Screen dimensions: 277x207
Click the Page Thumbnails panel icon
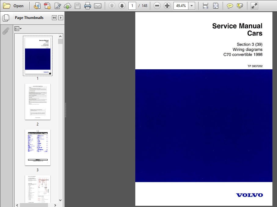6,18
